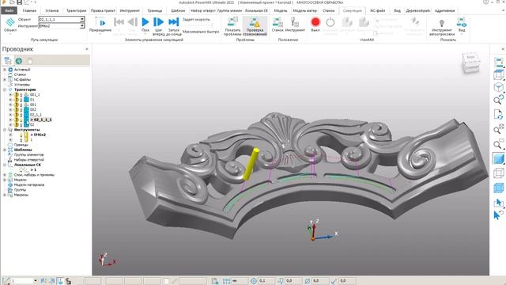Click Запуск до конца run-to-end button
506x285 pixels.
pyautogui.click(x=174, y=22)
